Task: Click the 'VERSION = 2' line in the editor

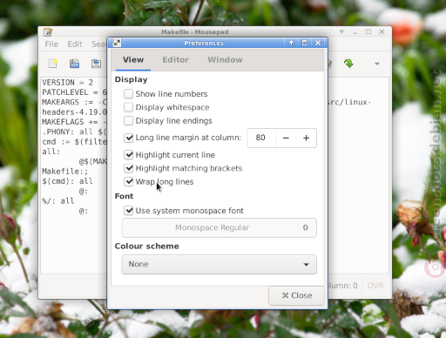Action: click(x=67, y=83)
